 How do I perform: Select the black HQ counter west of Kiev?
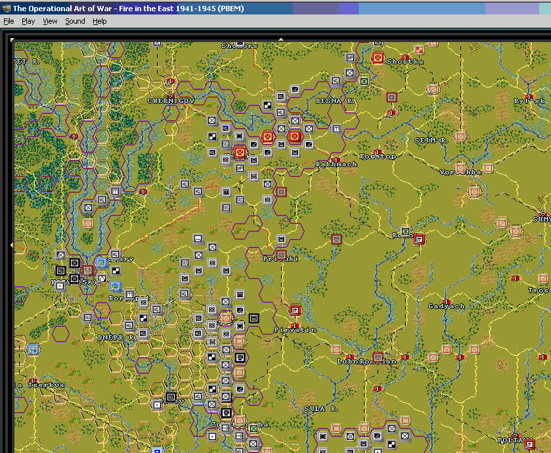[60, 270]
